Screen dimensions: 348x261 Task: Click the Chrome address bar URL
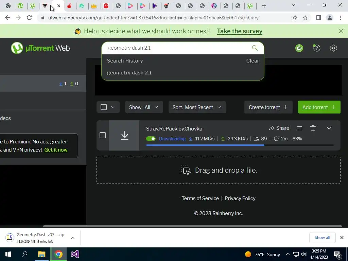coord(153,18)
